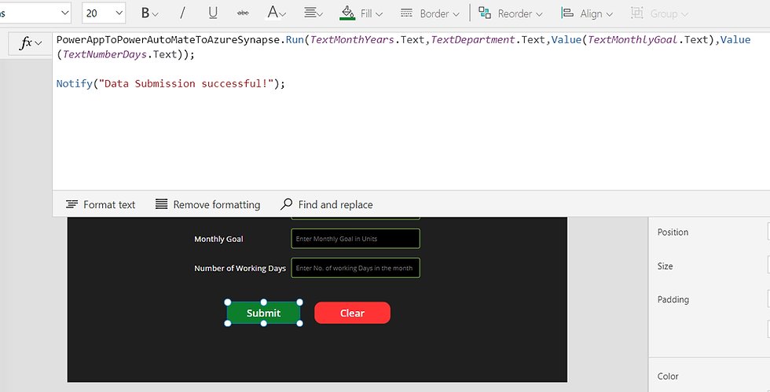Click the Format text lines icon

click(x=72, y=204)
